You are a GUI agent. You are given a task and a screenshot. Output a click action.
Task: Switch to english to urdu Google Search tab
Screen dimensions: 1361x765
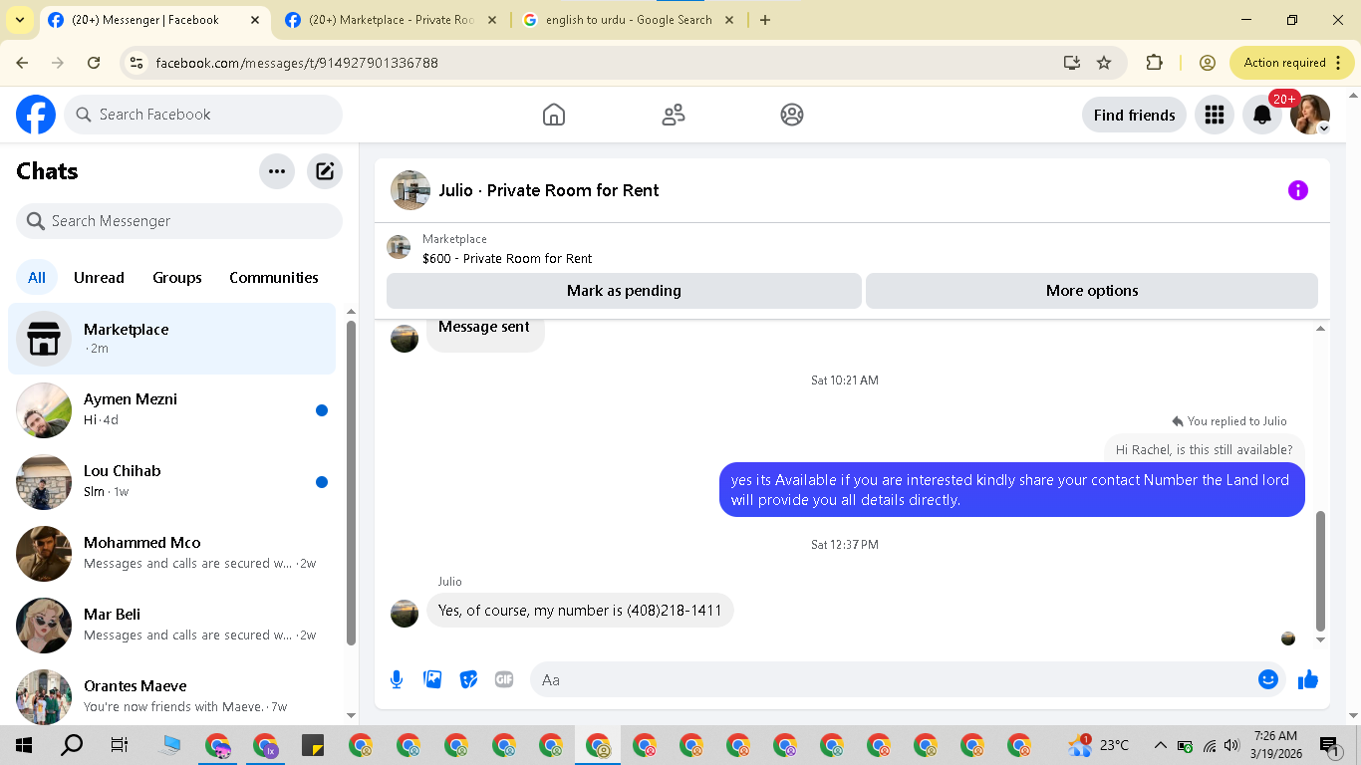(x=628, y=20)
